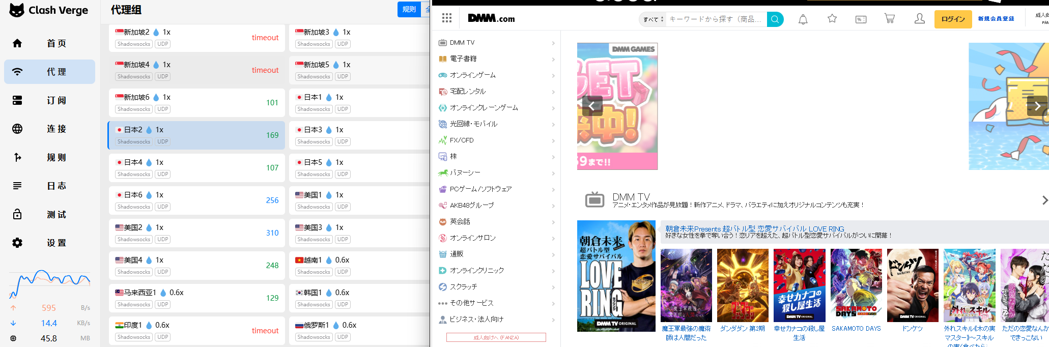Screen dimensions: 1049x347
Task: Select the 日本4 proxy node
Action: click(196, 168)
